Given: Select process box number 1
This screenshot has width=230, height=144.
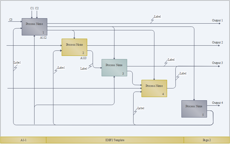Looking at the screenshot, I should 34,27.
